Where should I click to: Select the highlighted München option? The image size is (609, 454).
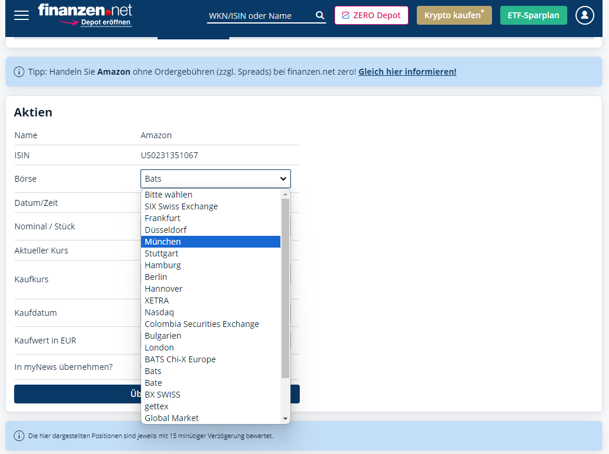coord(210,242)
